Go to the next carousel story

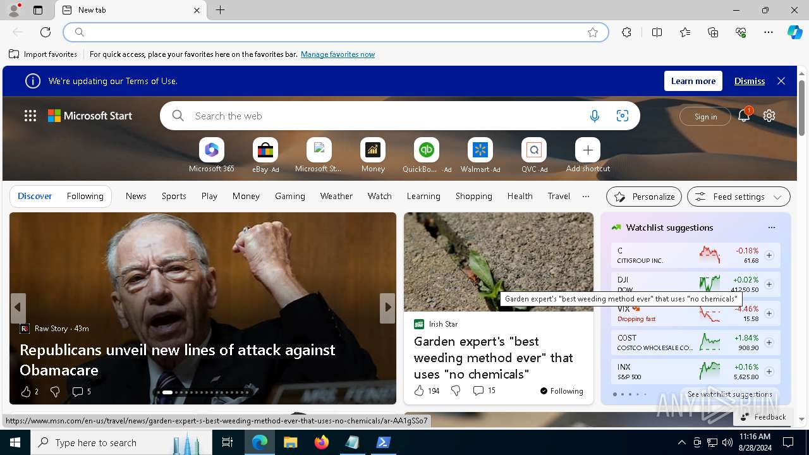387,308
